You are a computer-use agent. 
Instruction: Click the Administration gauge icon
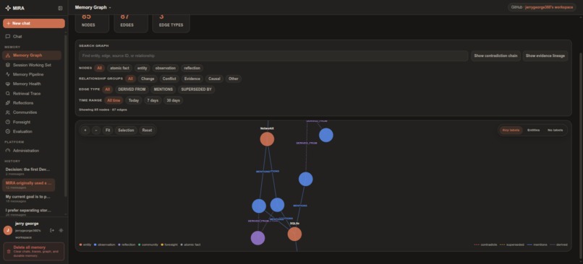point(8,151)
